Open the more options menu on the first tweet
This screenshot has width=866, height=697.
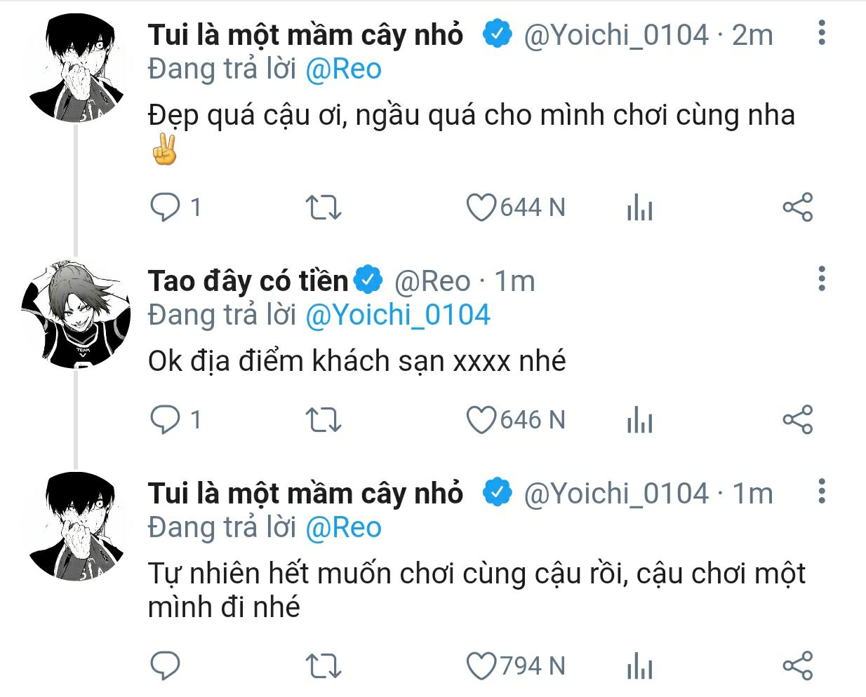822,33
